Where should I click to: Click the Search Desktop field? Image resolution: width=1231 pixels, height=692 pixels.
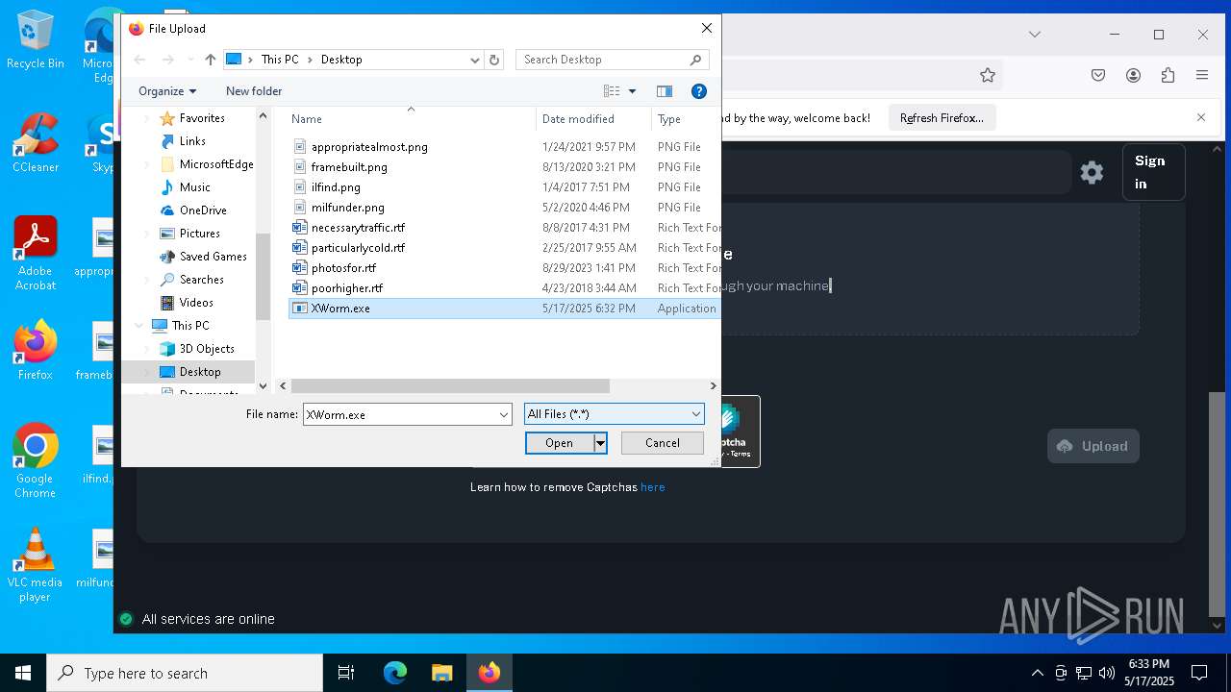point(602,60)
